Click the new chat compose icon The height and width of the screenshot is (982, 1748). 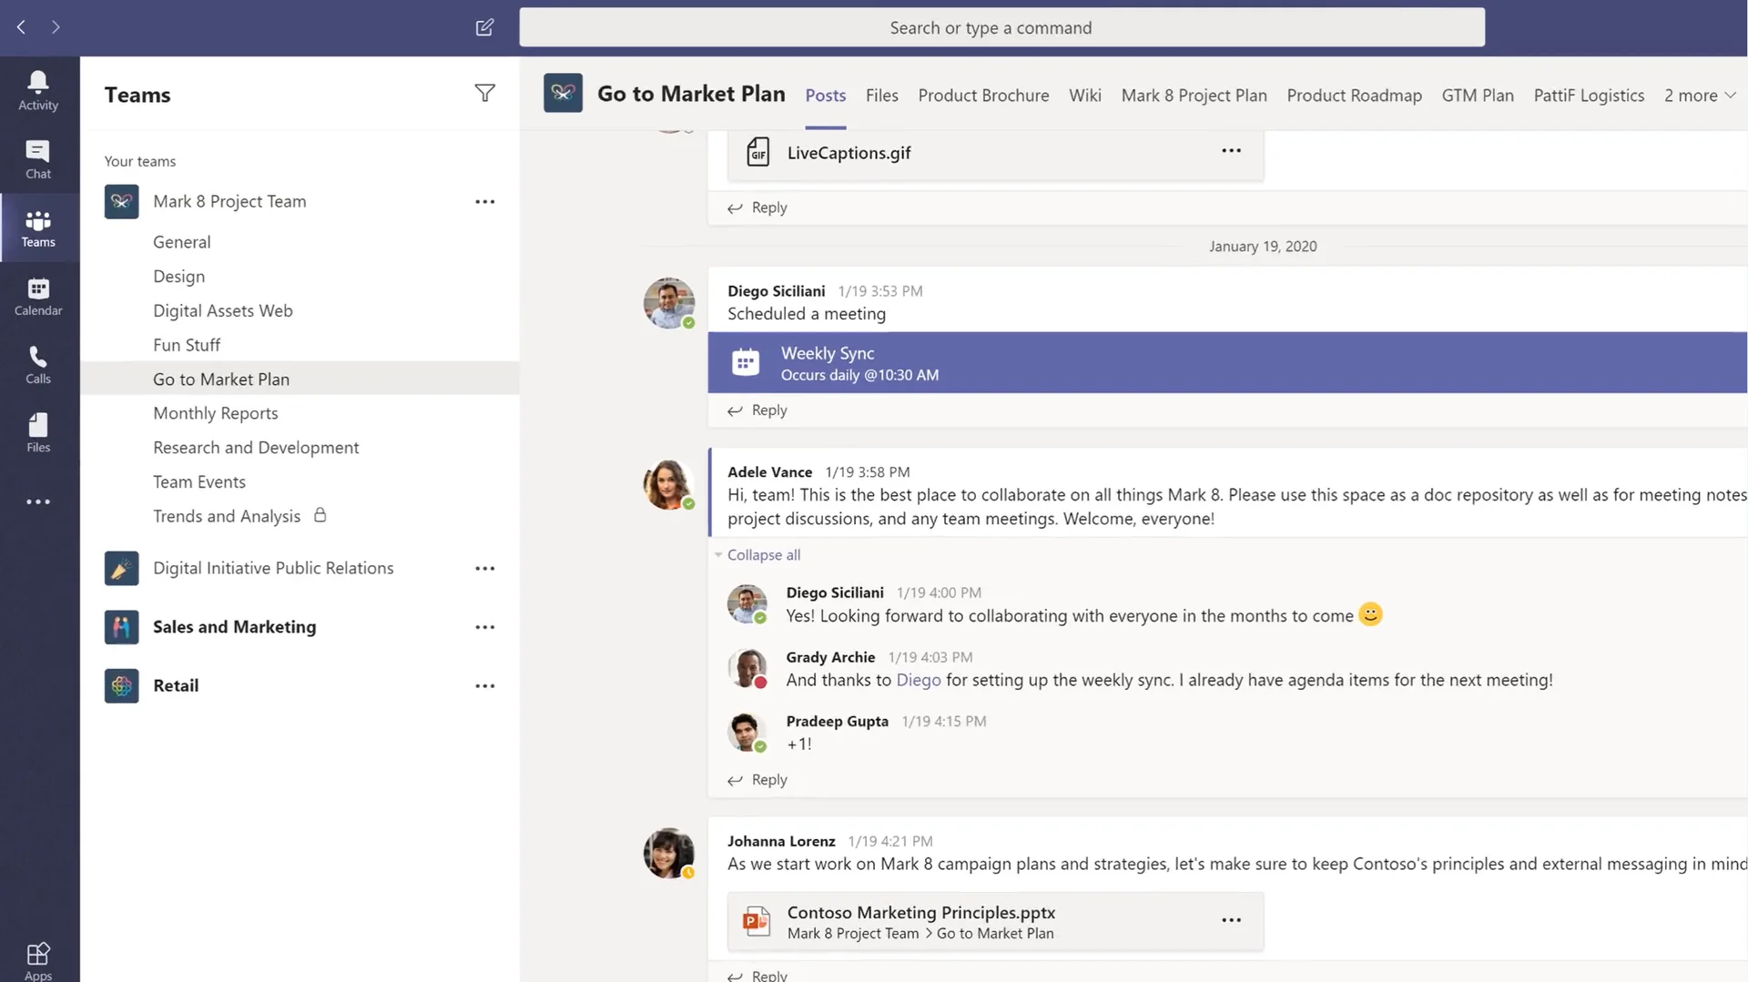[484, 27]
